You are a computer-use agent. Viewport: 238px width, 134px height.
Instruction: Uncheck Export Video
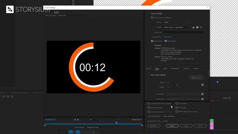pos(152,41)
